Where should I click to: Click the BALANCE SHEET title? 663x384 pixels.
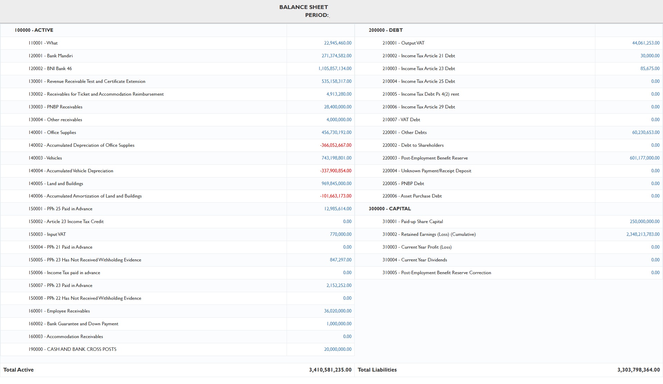pos(304,7)
